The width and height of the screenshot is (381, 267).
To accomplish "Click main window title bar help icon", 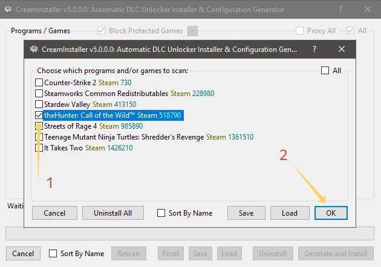I will click(x=340, y=9).
